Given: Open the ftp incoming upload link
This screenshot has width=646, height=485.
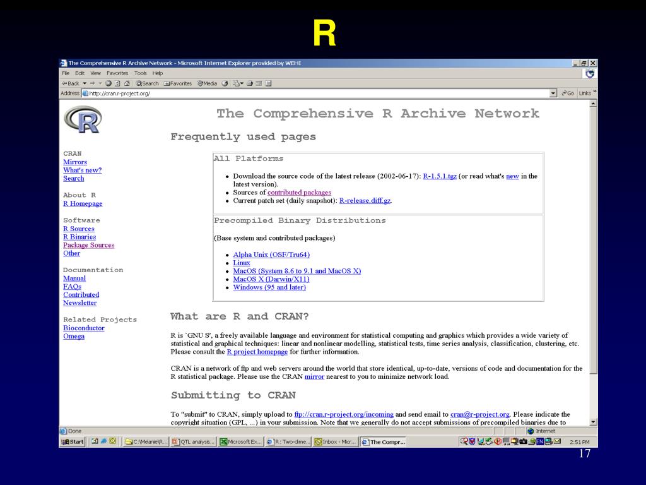Looking at the screenshot, I should point(344,414).
